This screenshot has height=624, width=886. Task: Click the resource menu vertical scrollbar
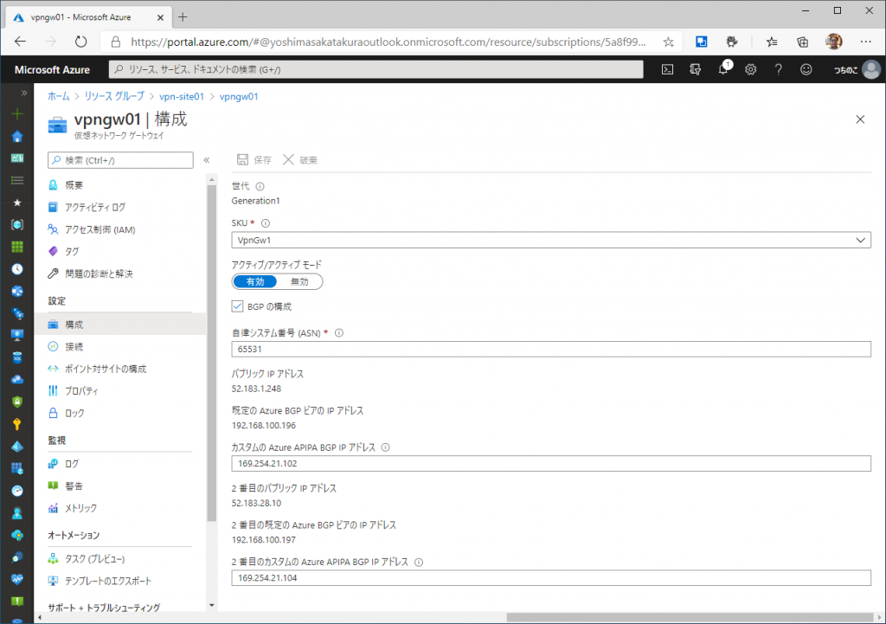click(x=212, y=353)
